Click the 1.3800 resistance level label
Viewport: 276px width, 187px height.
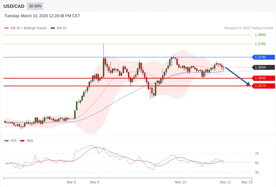pos(260,35)
